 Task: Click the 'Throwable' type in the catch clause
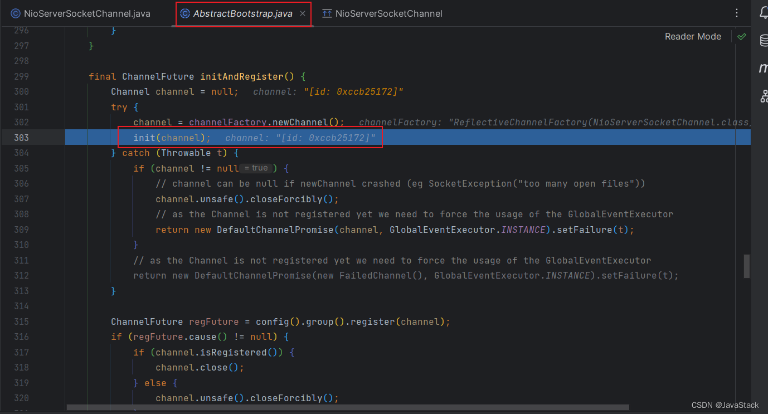186,153
